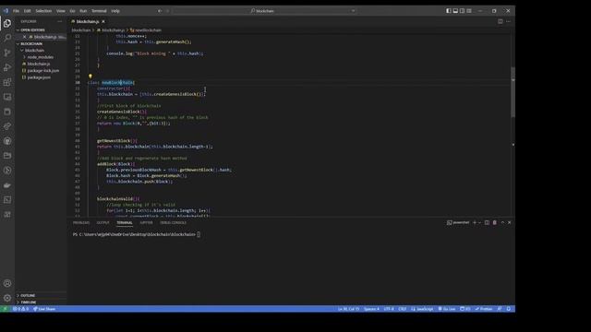
Task: Open the Edit menu
Action: [x=27, y=11]
